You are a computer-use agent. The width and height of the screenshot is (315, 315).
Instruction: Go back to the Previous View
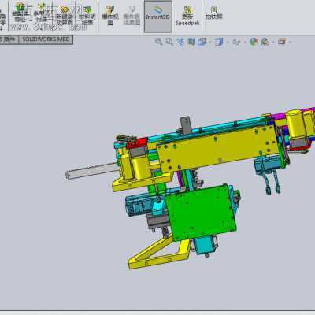click(180, 42)
